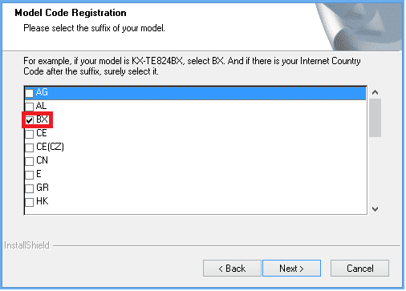Tick the CN suffix checkbox
Screen dimensions: 406x291
pyautogui.click(x=29, y=161)
